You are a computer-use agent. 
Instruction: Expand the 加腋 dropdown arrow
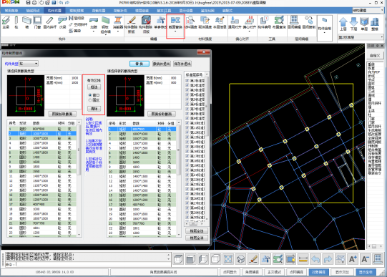point(94,31)
